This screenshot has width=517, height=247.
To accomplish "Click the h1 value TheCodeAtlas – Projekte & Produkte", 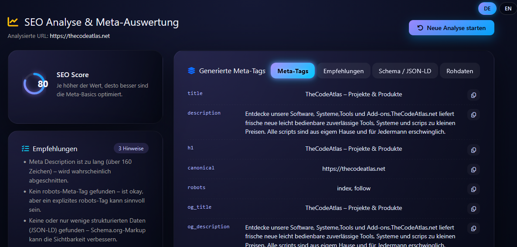I will pos(354,149).
